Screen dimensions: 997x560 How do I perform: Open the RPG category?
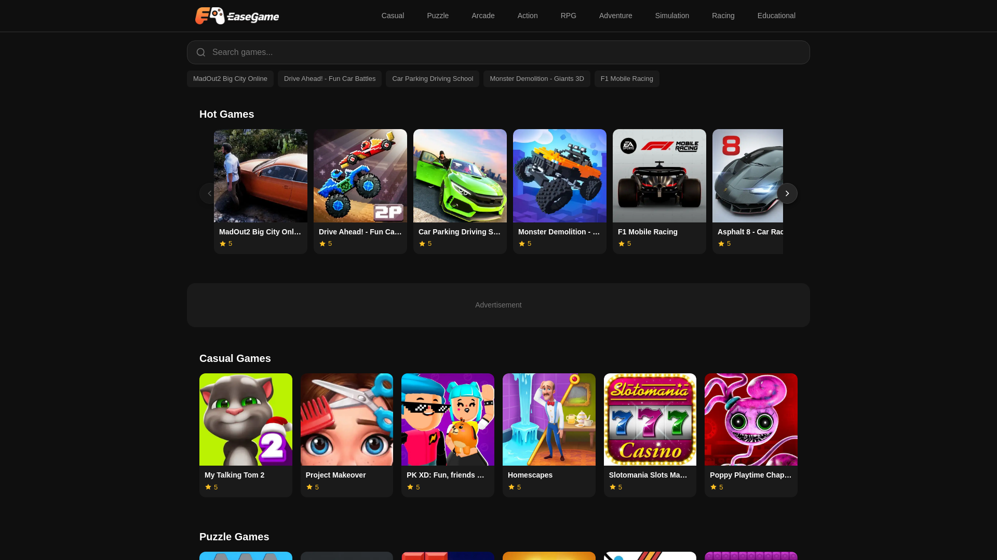569,16
